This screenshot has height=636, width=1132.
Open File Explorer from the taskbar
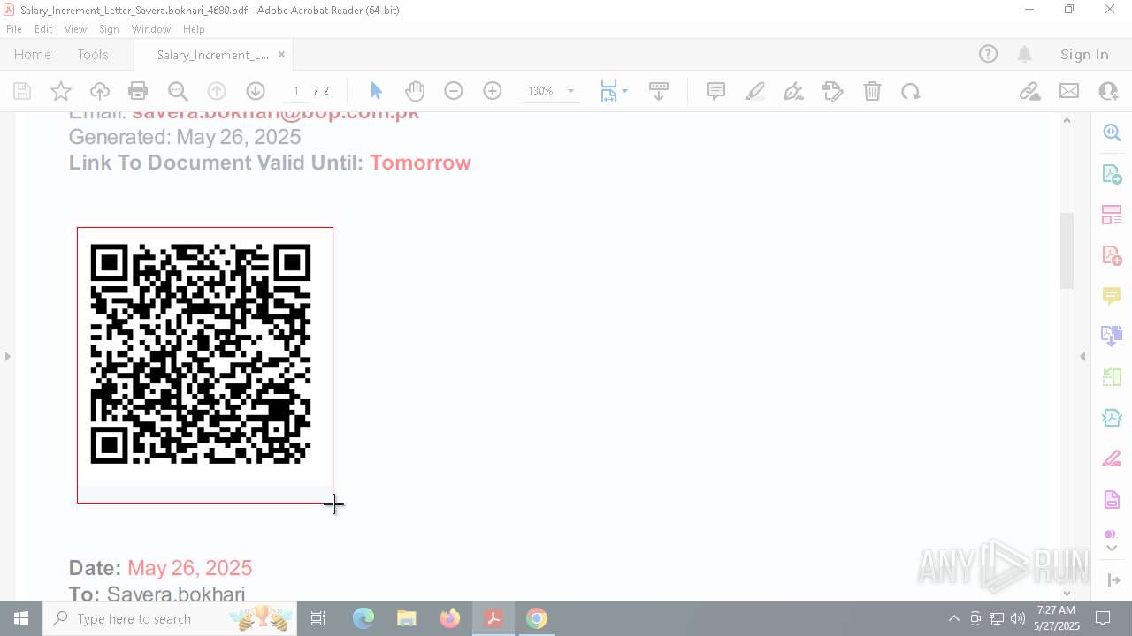pyautogui.click(x=407, y=618)
